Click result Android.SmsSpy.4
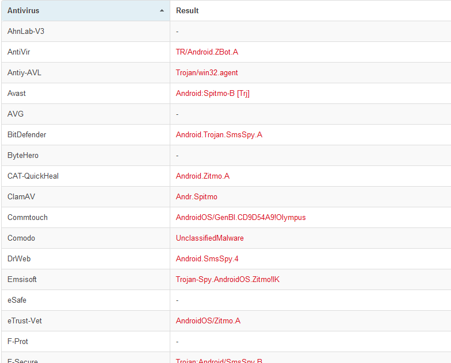The image size is (451, 363). coord(207,258)
